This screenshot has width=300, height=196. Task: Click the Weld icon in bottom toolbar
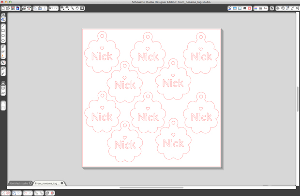(x=47, y=193)
